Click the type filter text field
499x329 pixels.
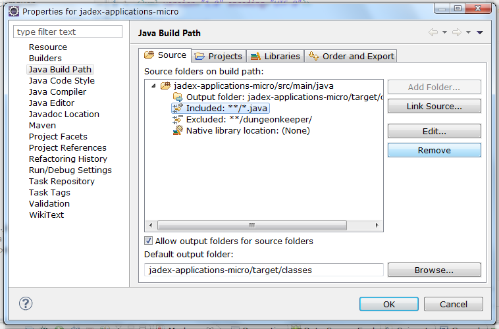click(x=68, y=32)
